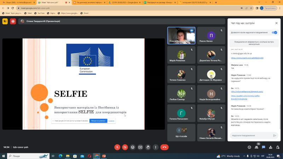The width and height of the screenshot is (283, 159).
Task: Select Марія Романюк participant tile
Action: pyautogui.click(x=181, y=55)
